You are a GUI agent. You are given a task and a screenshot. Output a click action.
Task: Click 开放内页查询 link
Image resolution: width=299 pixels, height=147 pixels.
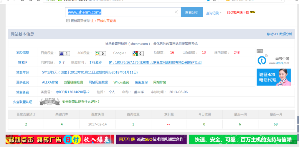(106, 21)
